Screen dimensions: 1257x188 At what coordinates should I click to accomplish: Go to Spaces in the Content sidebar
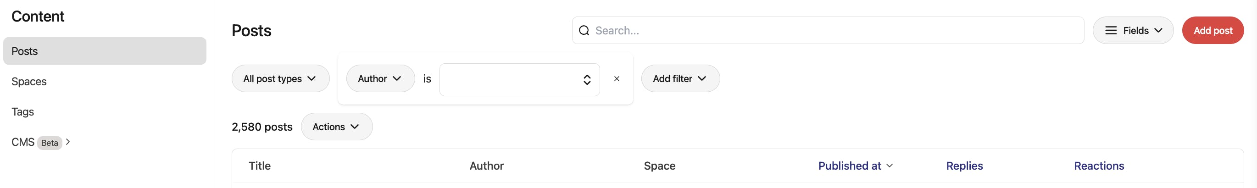pyautogui.click(x=29, y=82)
